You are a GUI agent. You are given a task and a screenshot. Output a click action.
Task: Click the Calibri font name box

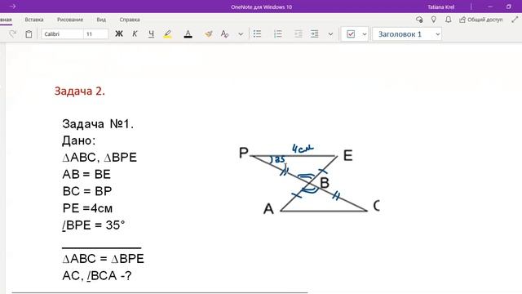(x=62, y=34)
